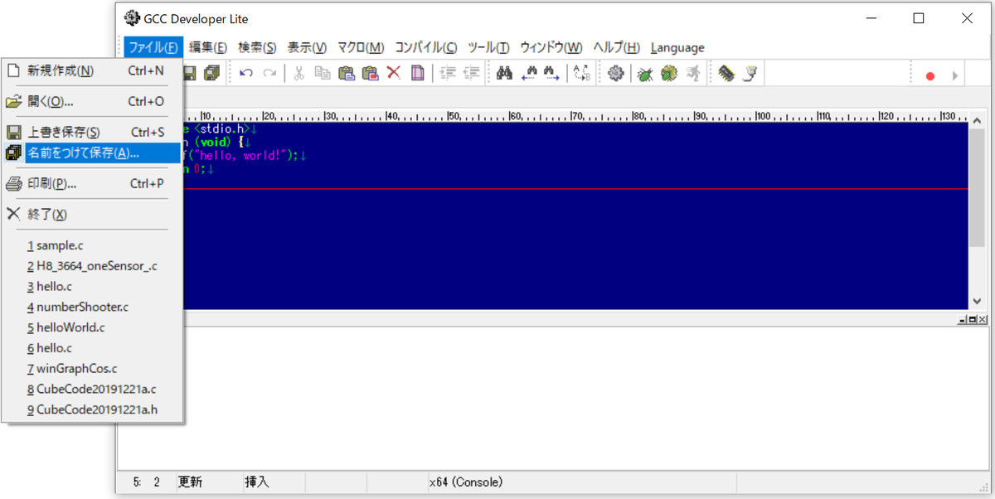
Task: Click the gear-with-bug toolbar icon
Action: [669, 74]
